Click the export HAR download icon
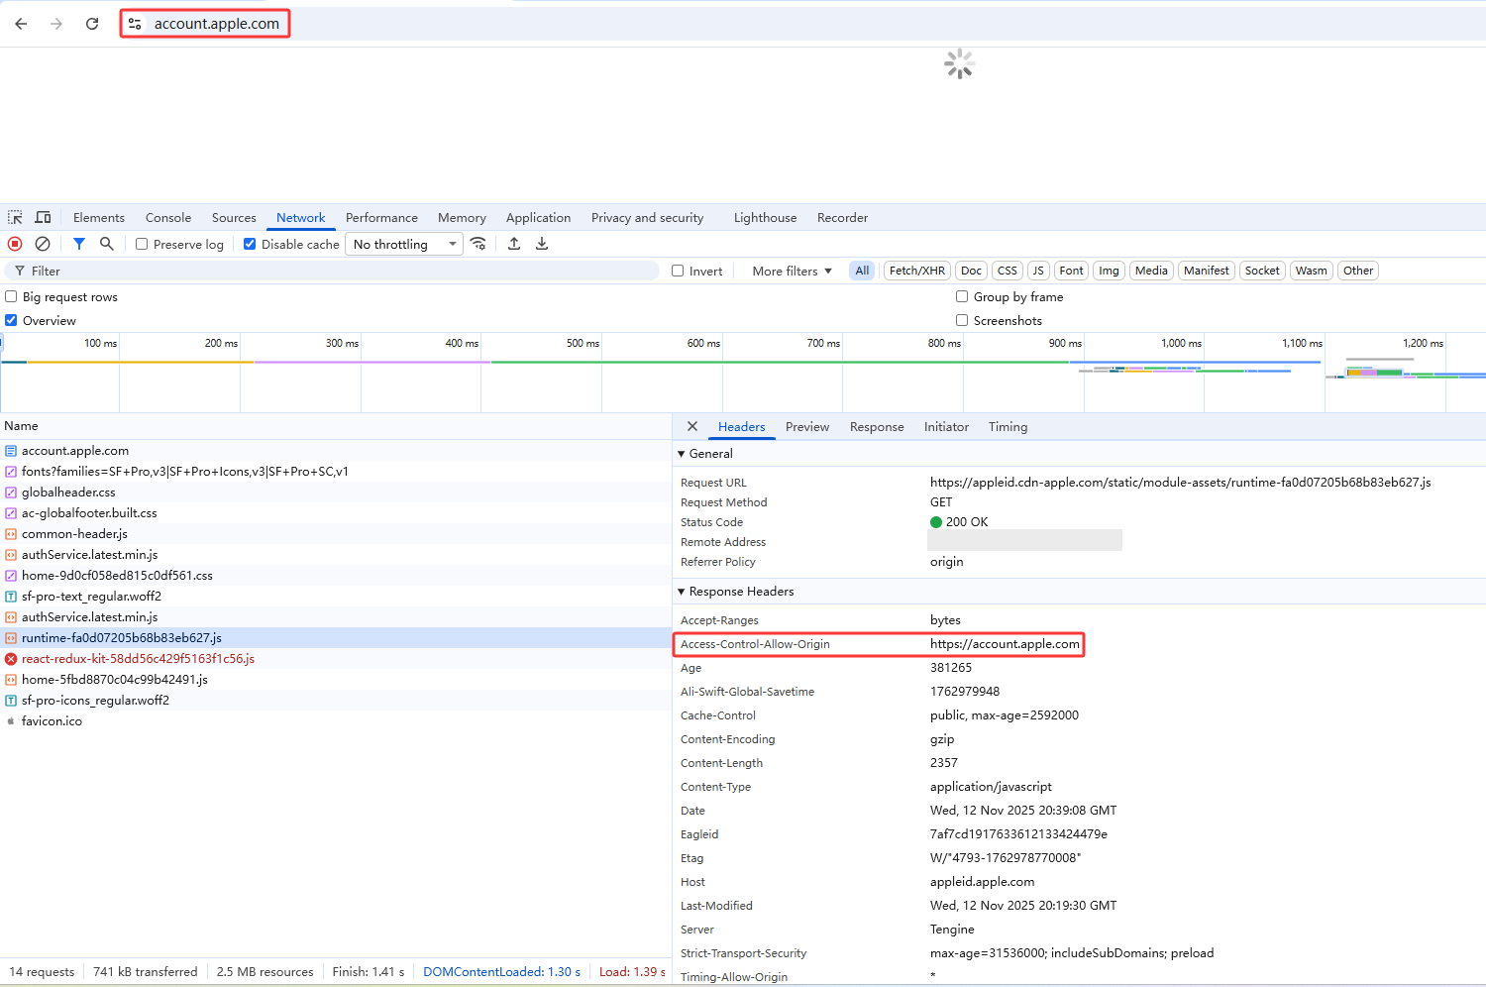The height and width of the screenshot is (987, 1486). 542,244
